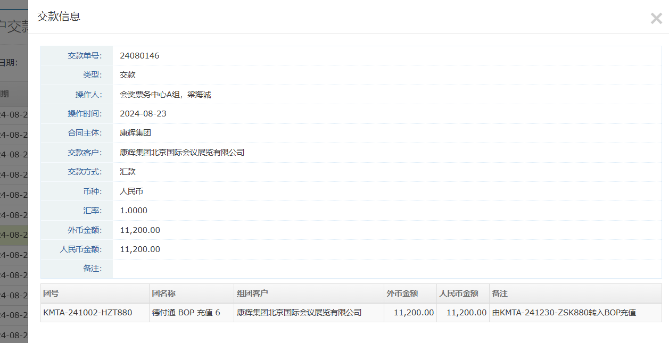Click the currency value 人民币
The height and width of the screenshot is (343, 669).
click(131, 191)
